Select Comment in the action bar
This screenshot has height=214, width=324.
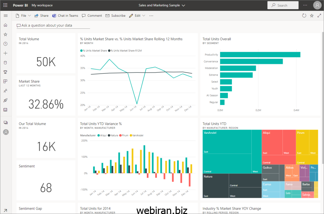[x=92, y=15]
